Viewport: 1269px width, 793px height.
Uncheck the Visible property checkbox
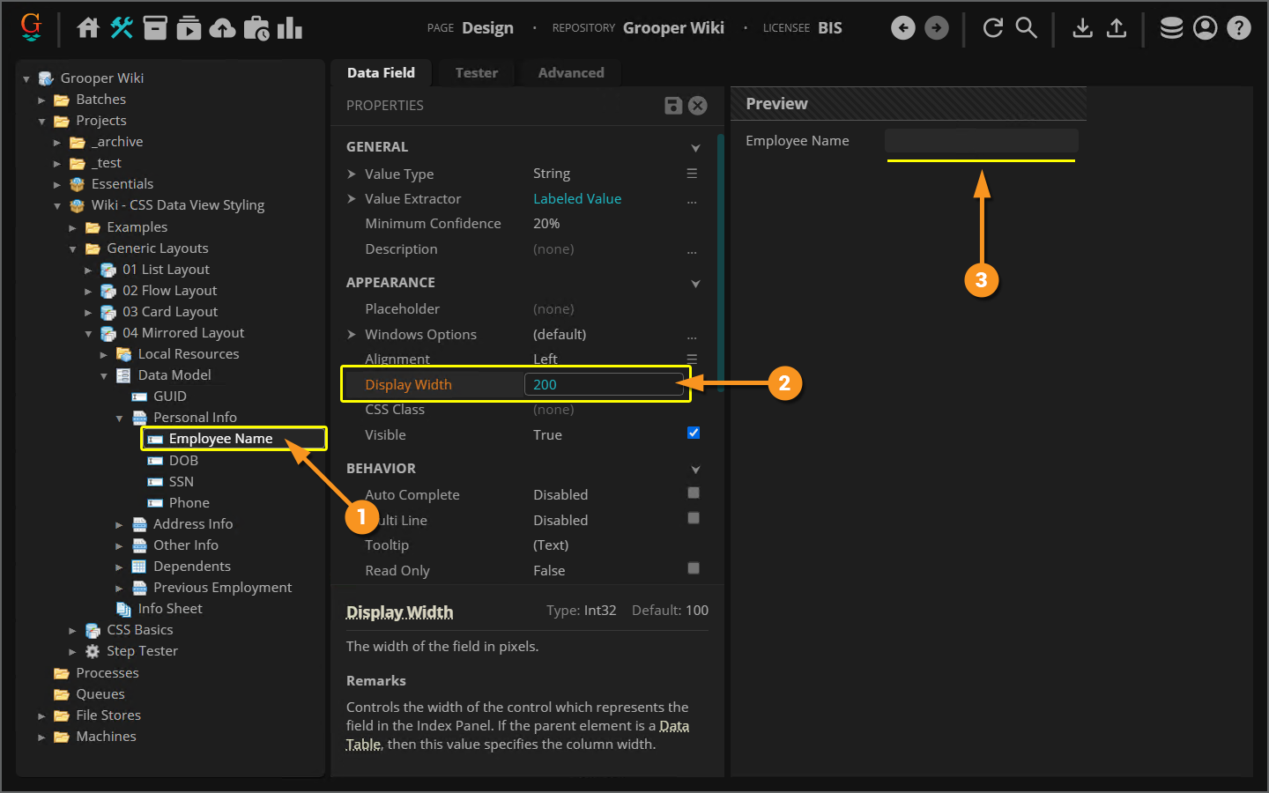pos(694,433)
